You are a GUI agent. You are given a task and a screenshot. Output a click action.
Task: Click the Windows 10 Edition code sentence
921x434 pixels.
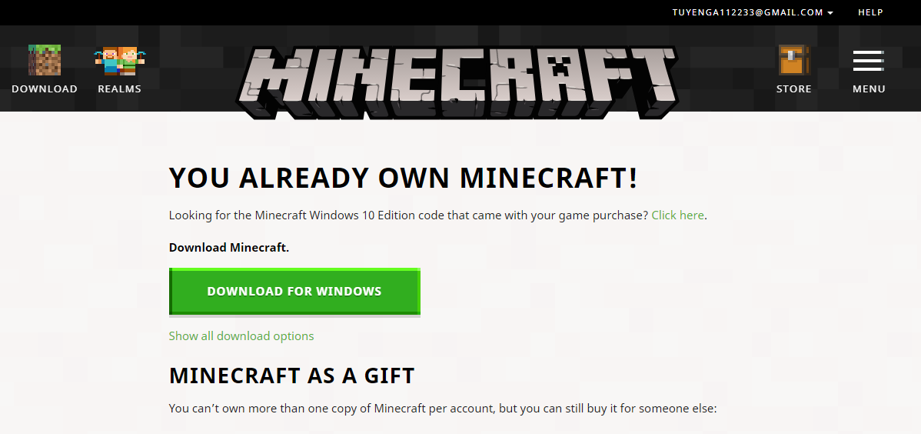coord(438,215)
